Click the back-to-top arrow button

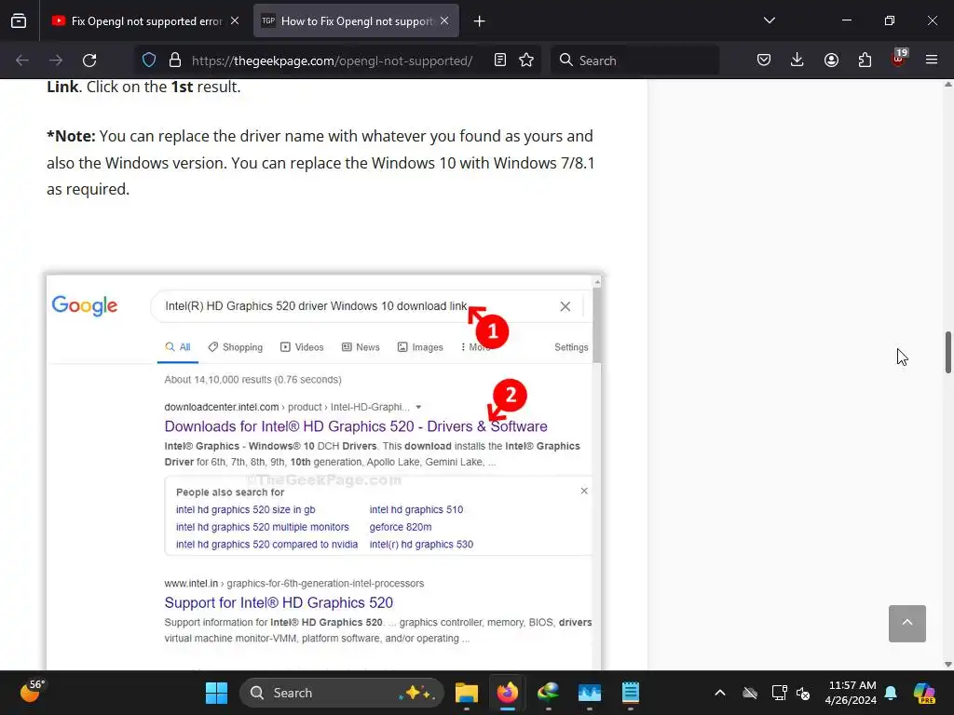(907, 623)
